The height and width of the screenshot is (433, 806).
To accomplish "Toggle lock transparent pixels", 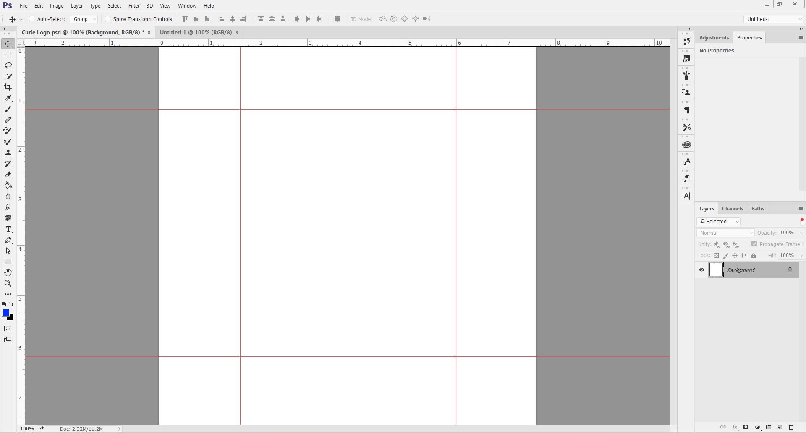I will tap(717, 256).
